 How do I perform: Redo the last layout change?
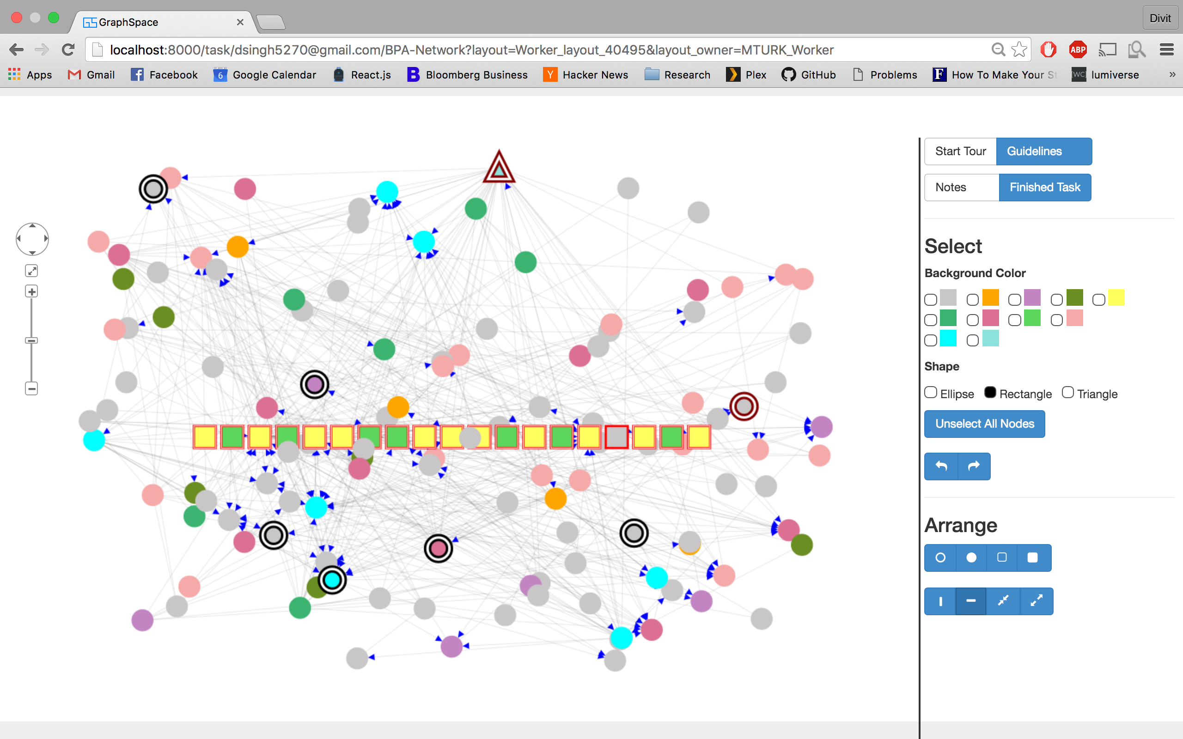pyautogui.click(x=974, y=466)
